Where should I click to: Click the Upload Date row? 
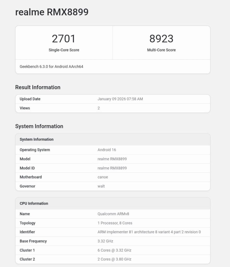click(x=30, y=99)
